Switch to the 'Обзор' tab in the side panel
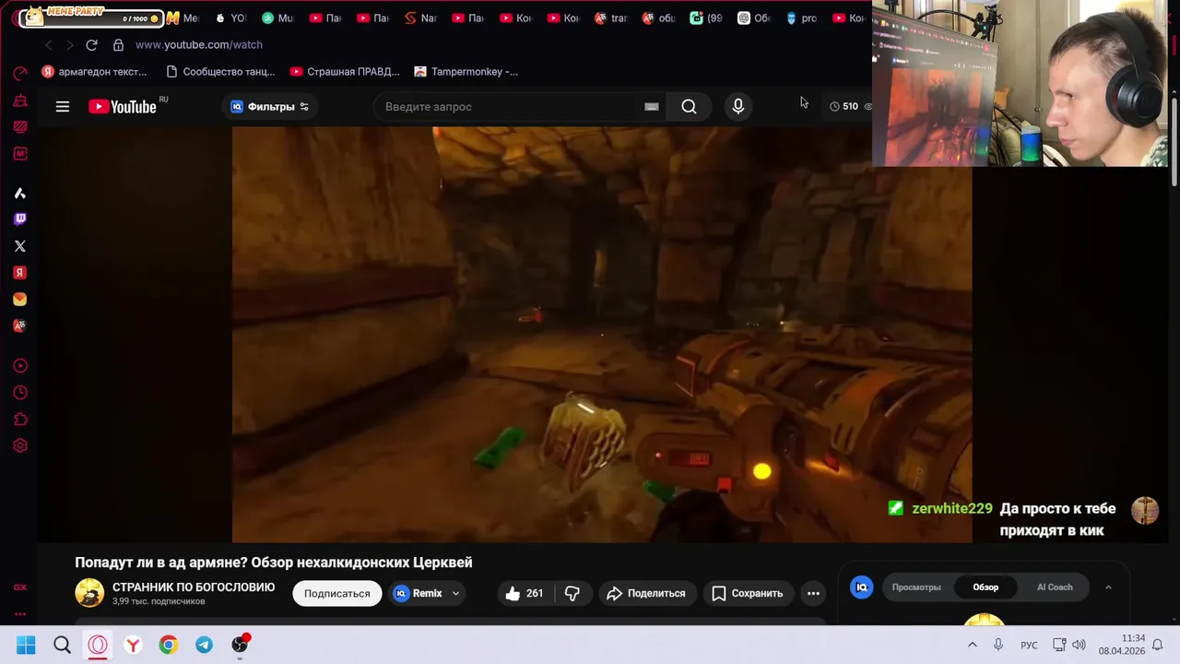The width and height of the screenshot is (1180, 664). click(x=985, y=587)
